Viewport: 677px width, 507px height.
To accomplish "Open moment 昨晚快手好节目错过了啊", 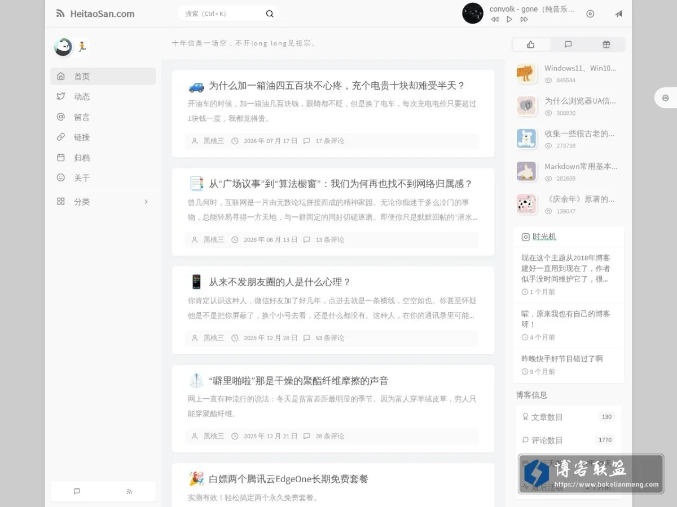I will pyautogui.click(x=562, y=358).
